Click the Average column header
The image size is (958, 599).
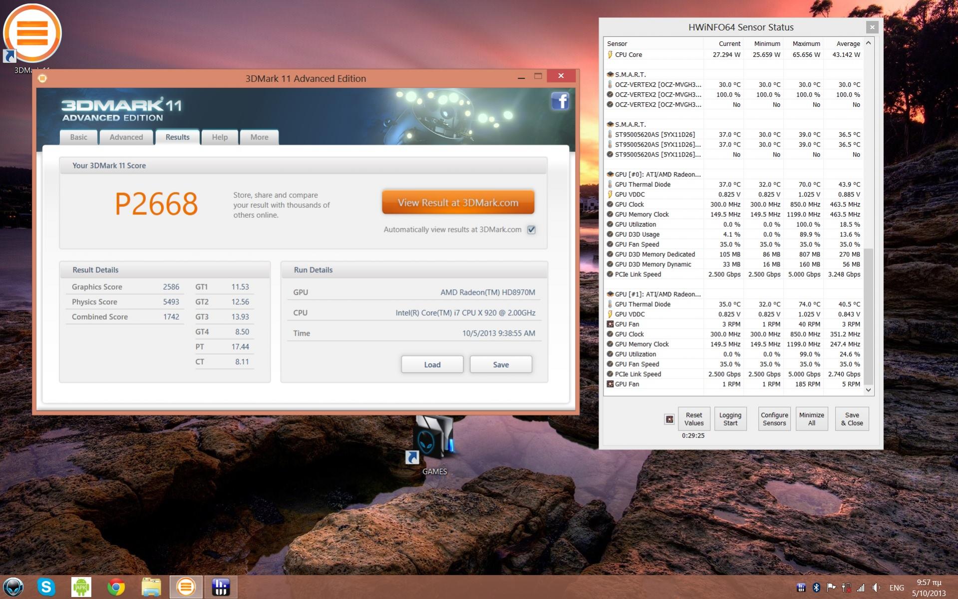843,43
